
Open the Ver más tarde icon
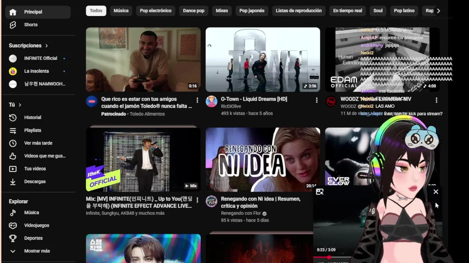click(13, 143)
